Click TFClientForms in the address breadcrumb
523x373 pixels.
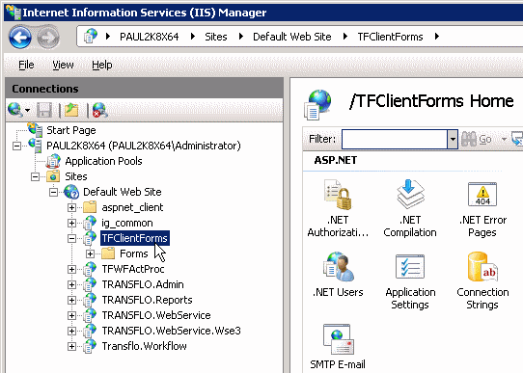pyautogui.click(x=390, y=37)
